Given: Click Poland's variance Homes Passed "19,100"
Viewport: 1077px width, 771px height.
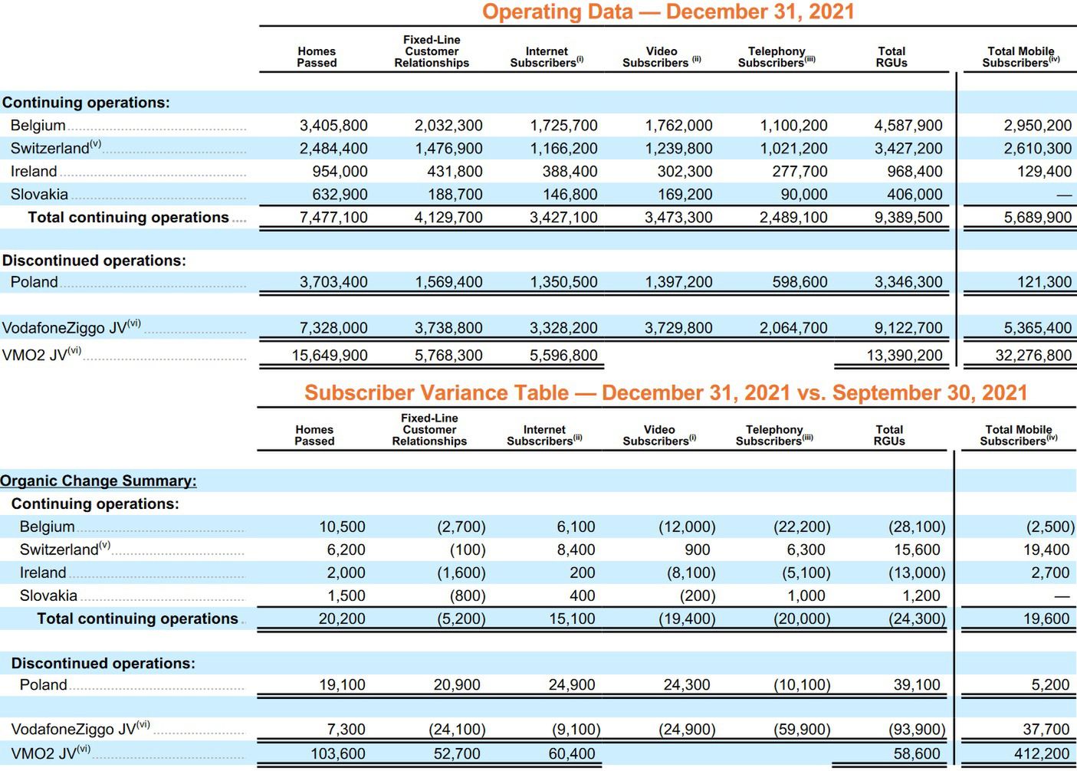Looking at the screenshot, I should pos(342,684).
